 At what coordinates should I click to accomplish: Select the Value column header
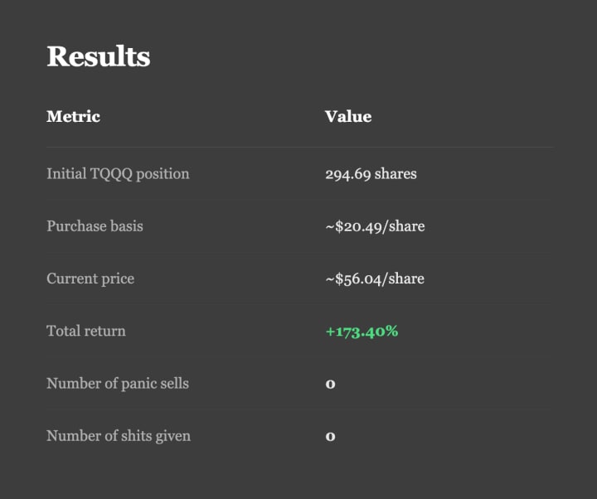pos(348,117)
